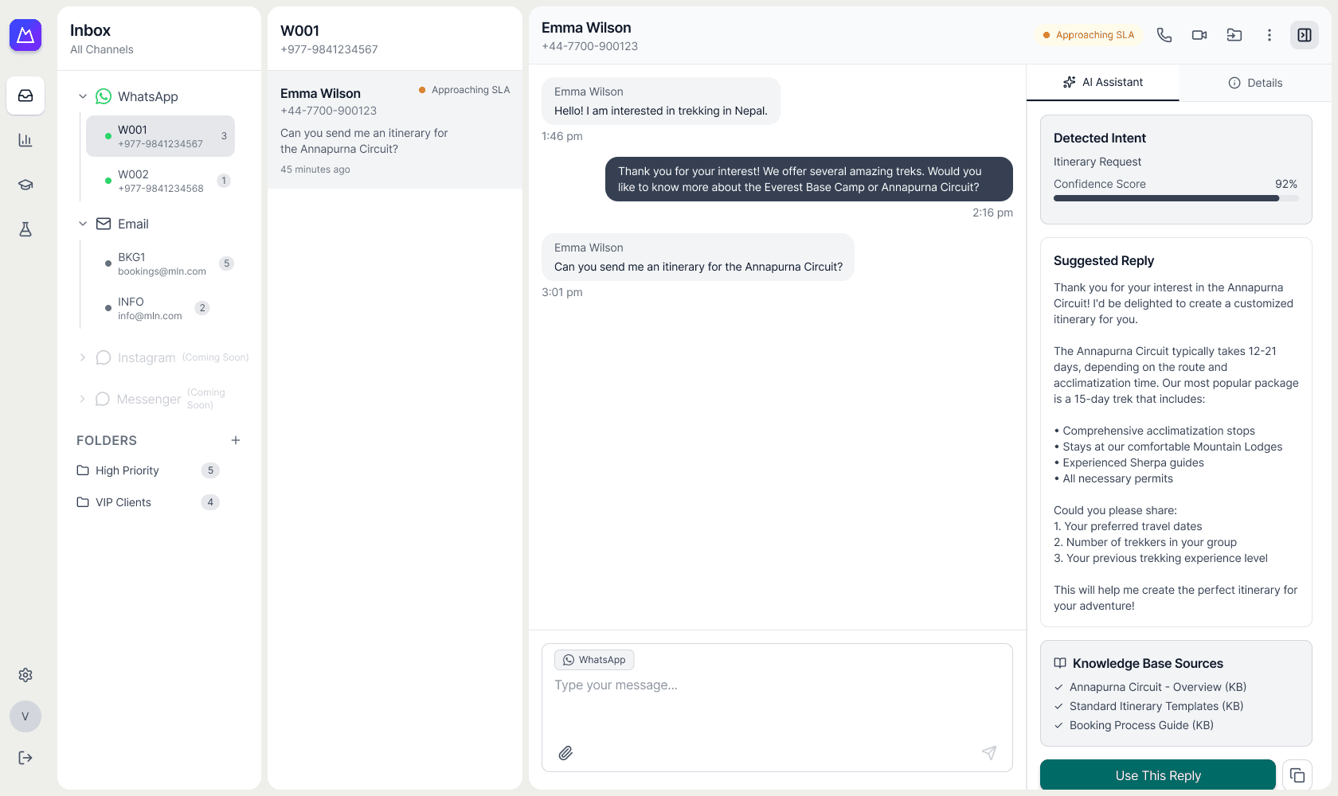Attach a file using the paperclip icon
The image size is (1338, 796).
coord(565,753)
